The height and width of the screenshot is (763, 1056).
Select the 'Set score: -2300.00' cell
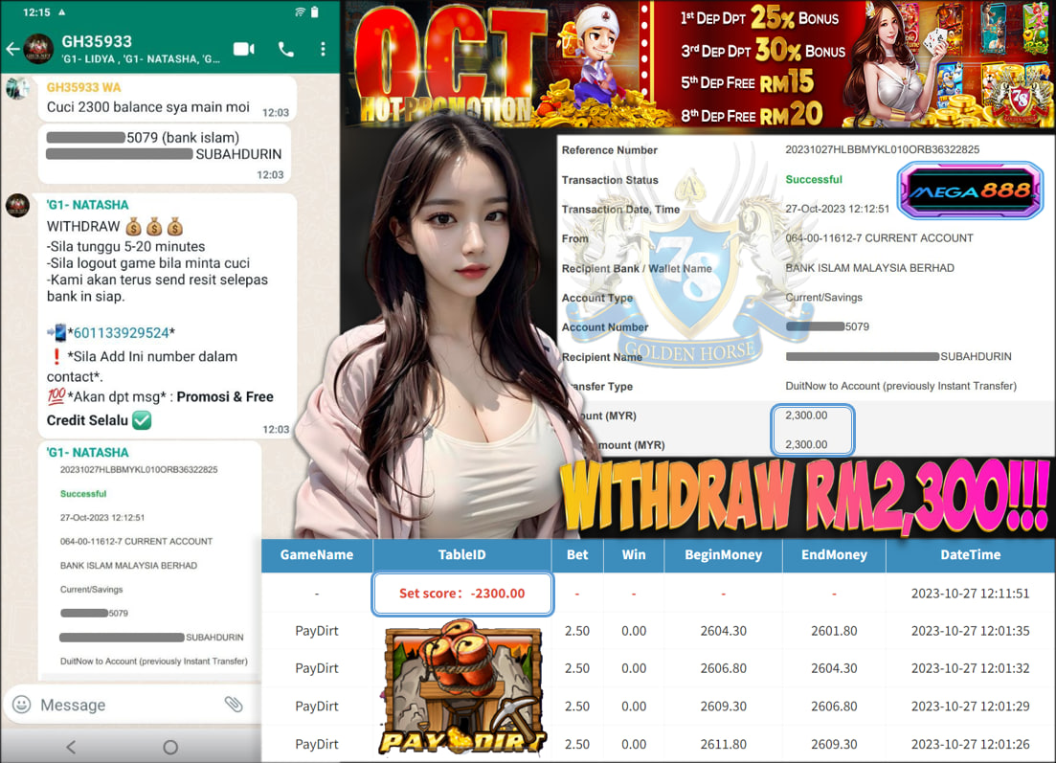coord(462,594)
